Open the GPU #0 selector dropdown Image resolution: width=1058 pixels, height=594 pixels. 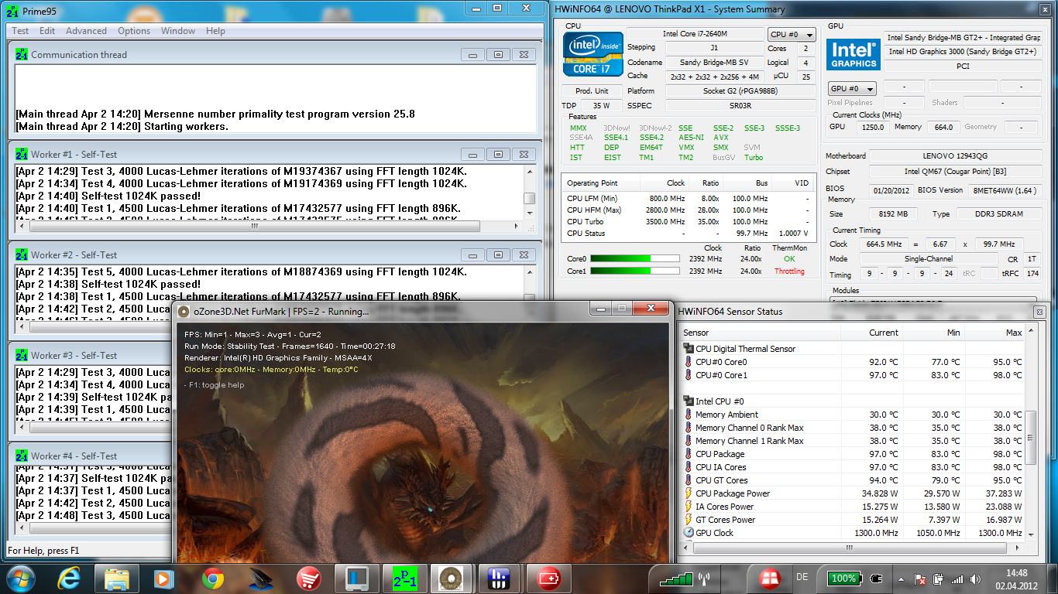pyautogui.click(x=852, y=88)
